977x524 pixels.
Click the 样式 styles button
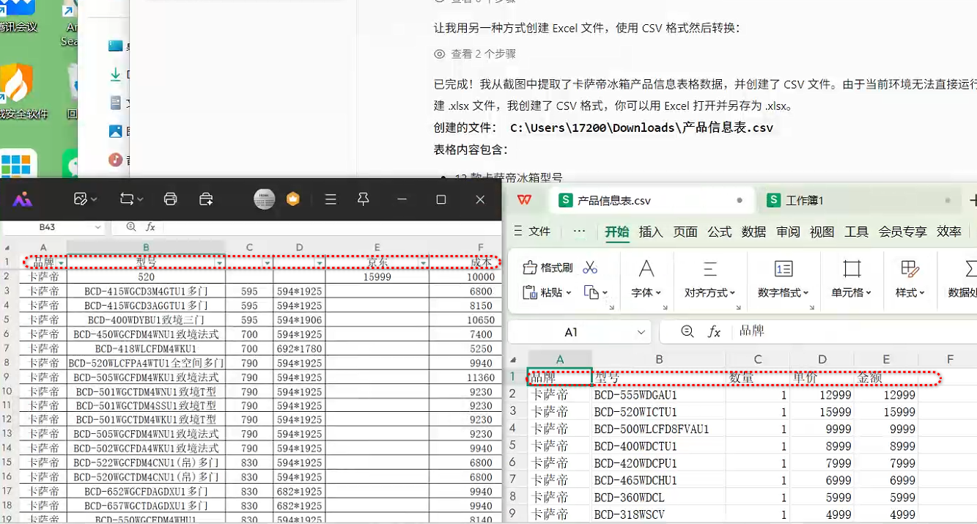click(x=909, y=292)
